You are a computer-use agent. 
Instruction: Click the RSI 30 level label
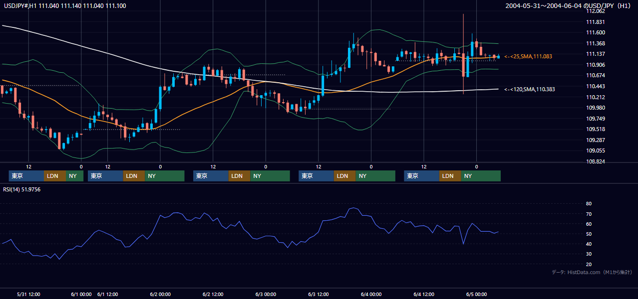(x=589, y=254)
